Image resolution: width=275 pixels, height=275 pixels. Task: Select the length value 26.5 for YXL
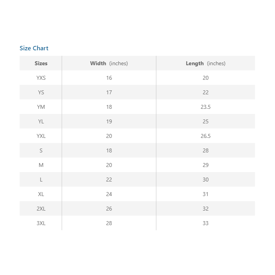(x=205, y=136)
